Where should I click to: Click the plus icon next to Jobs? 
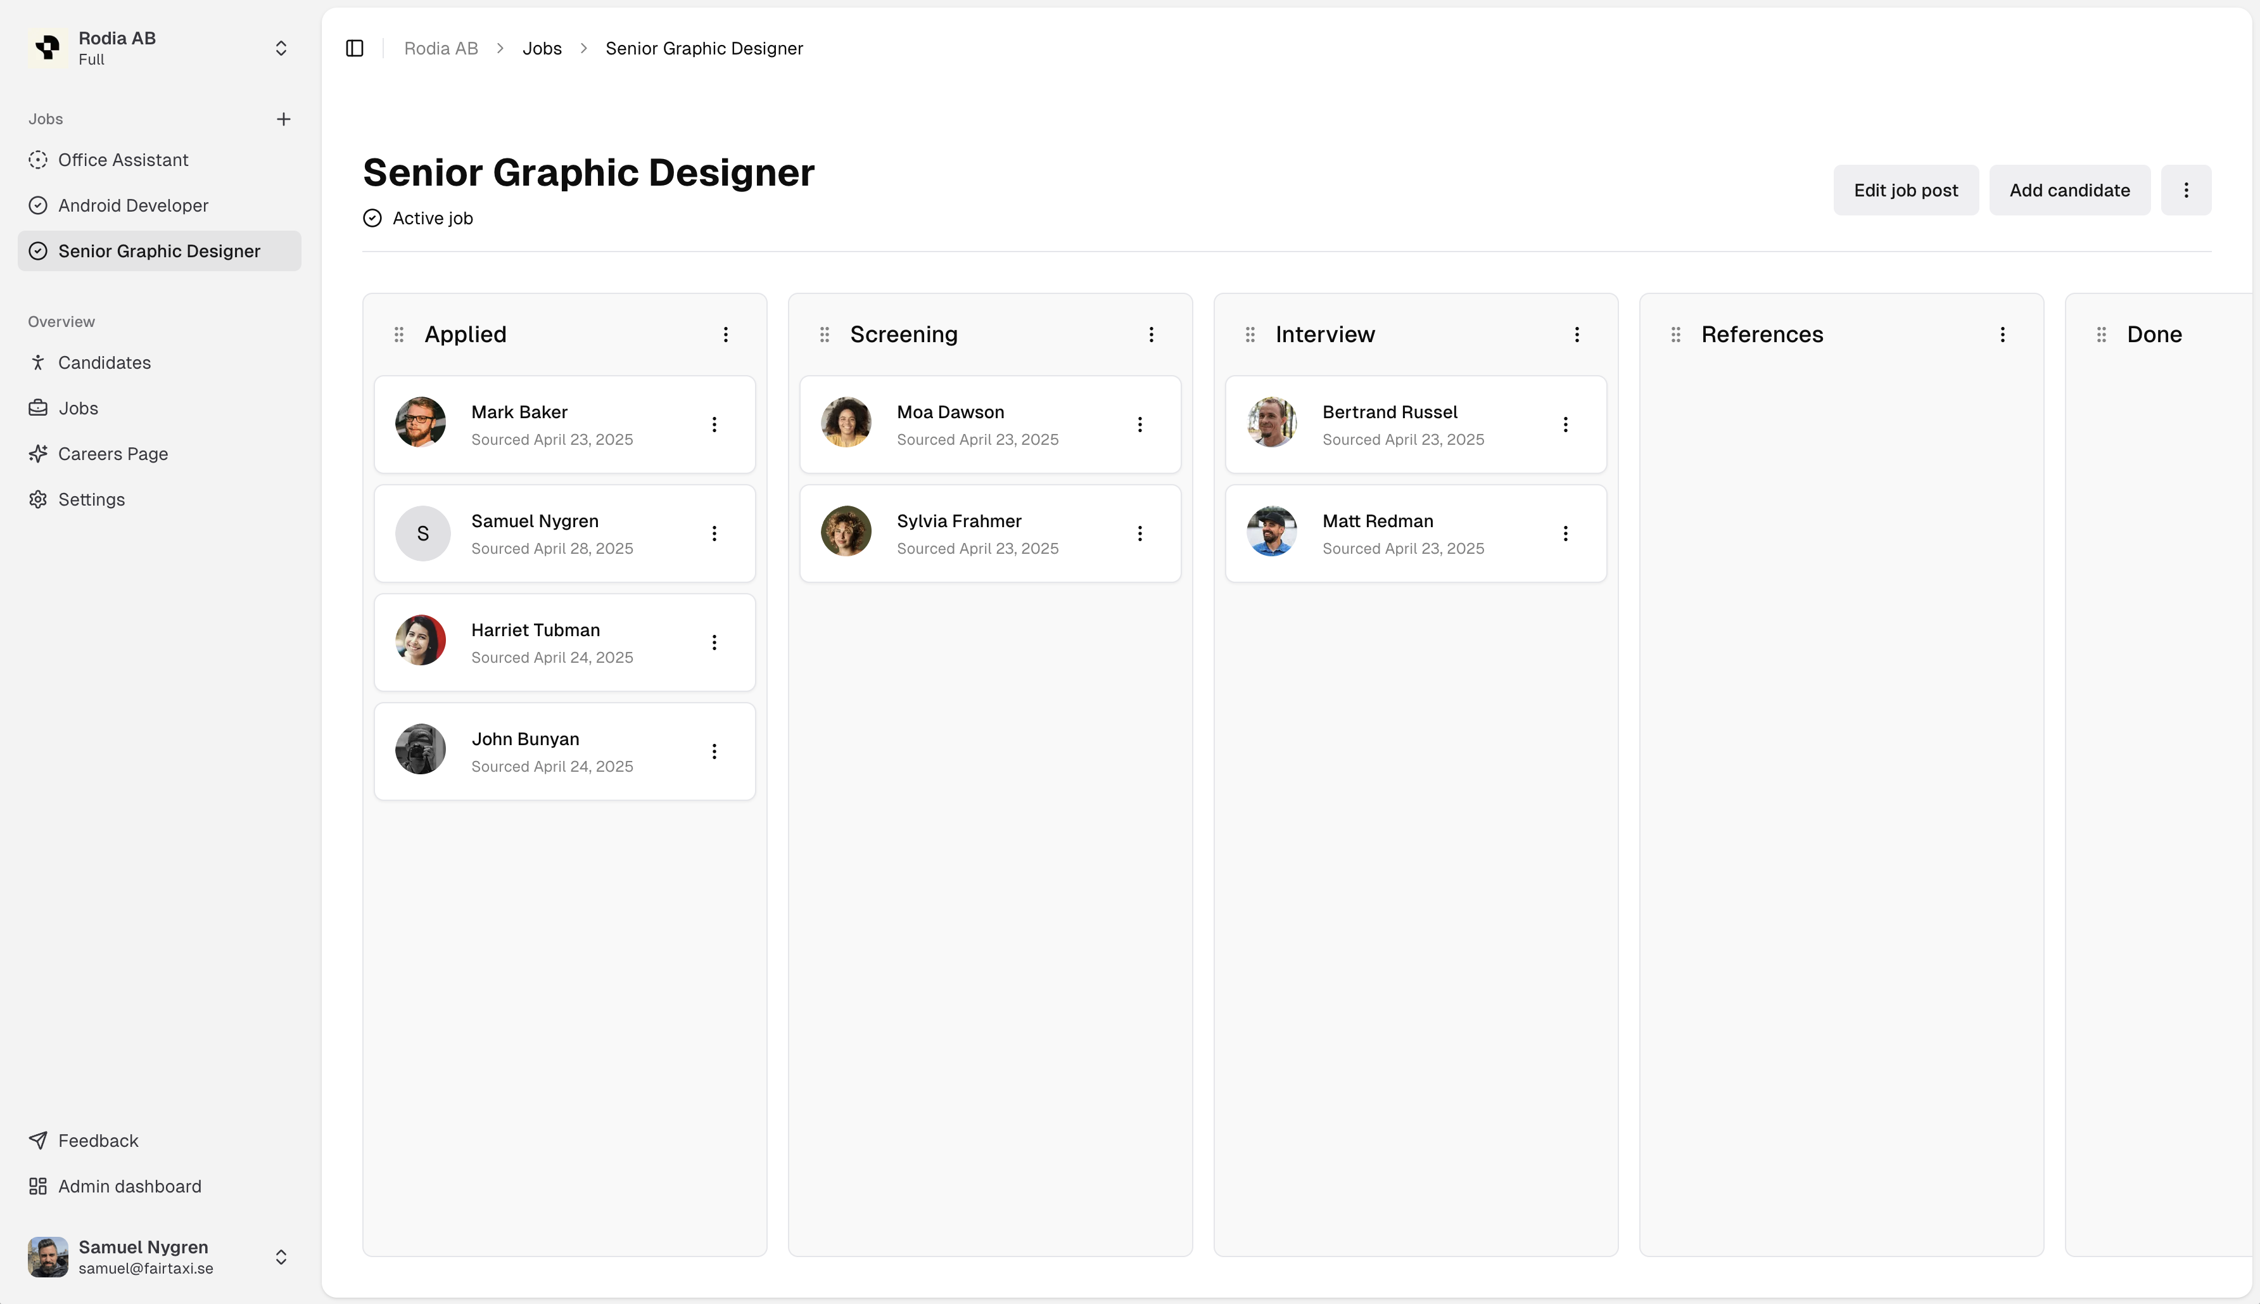pos(284,119)
